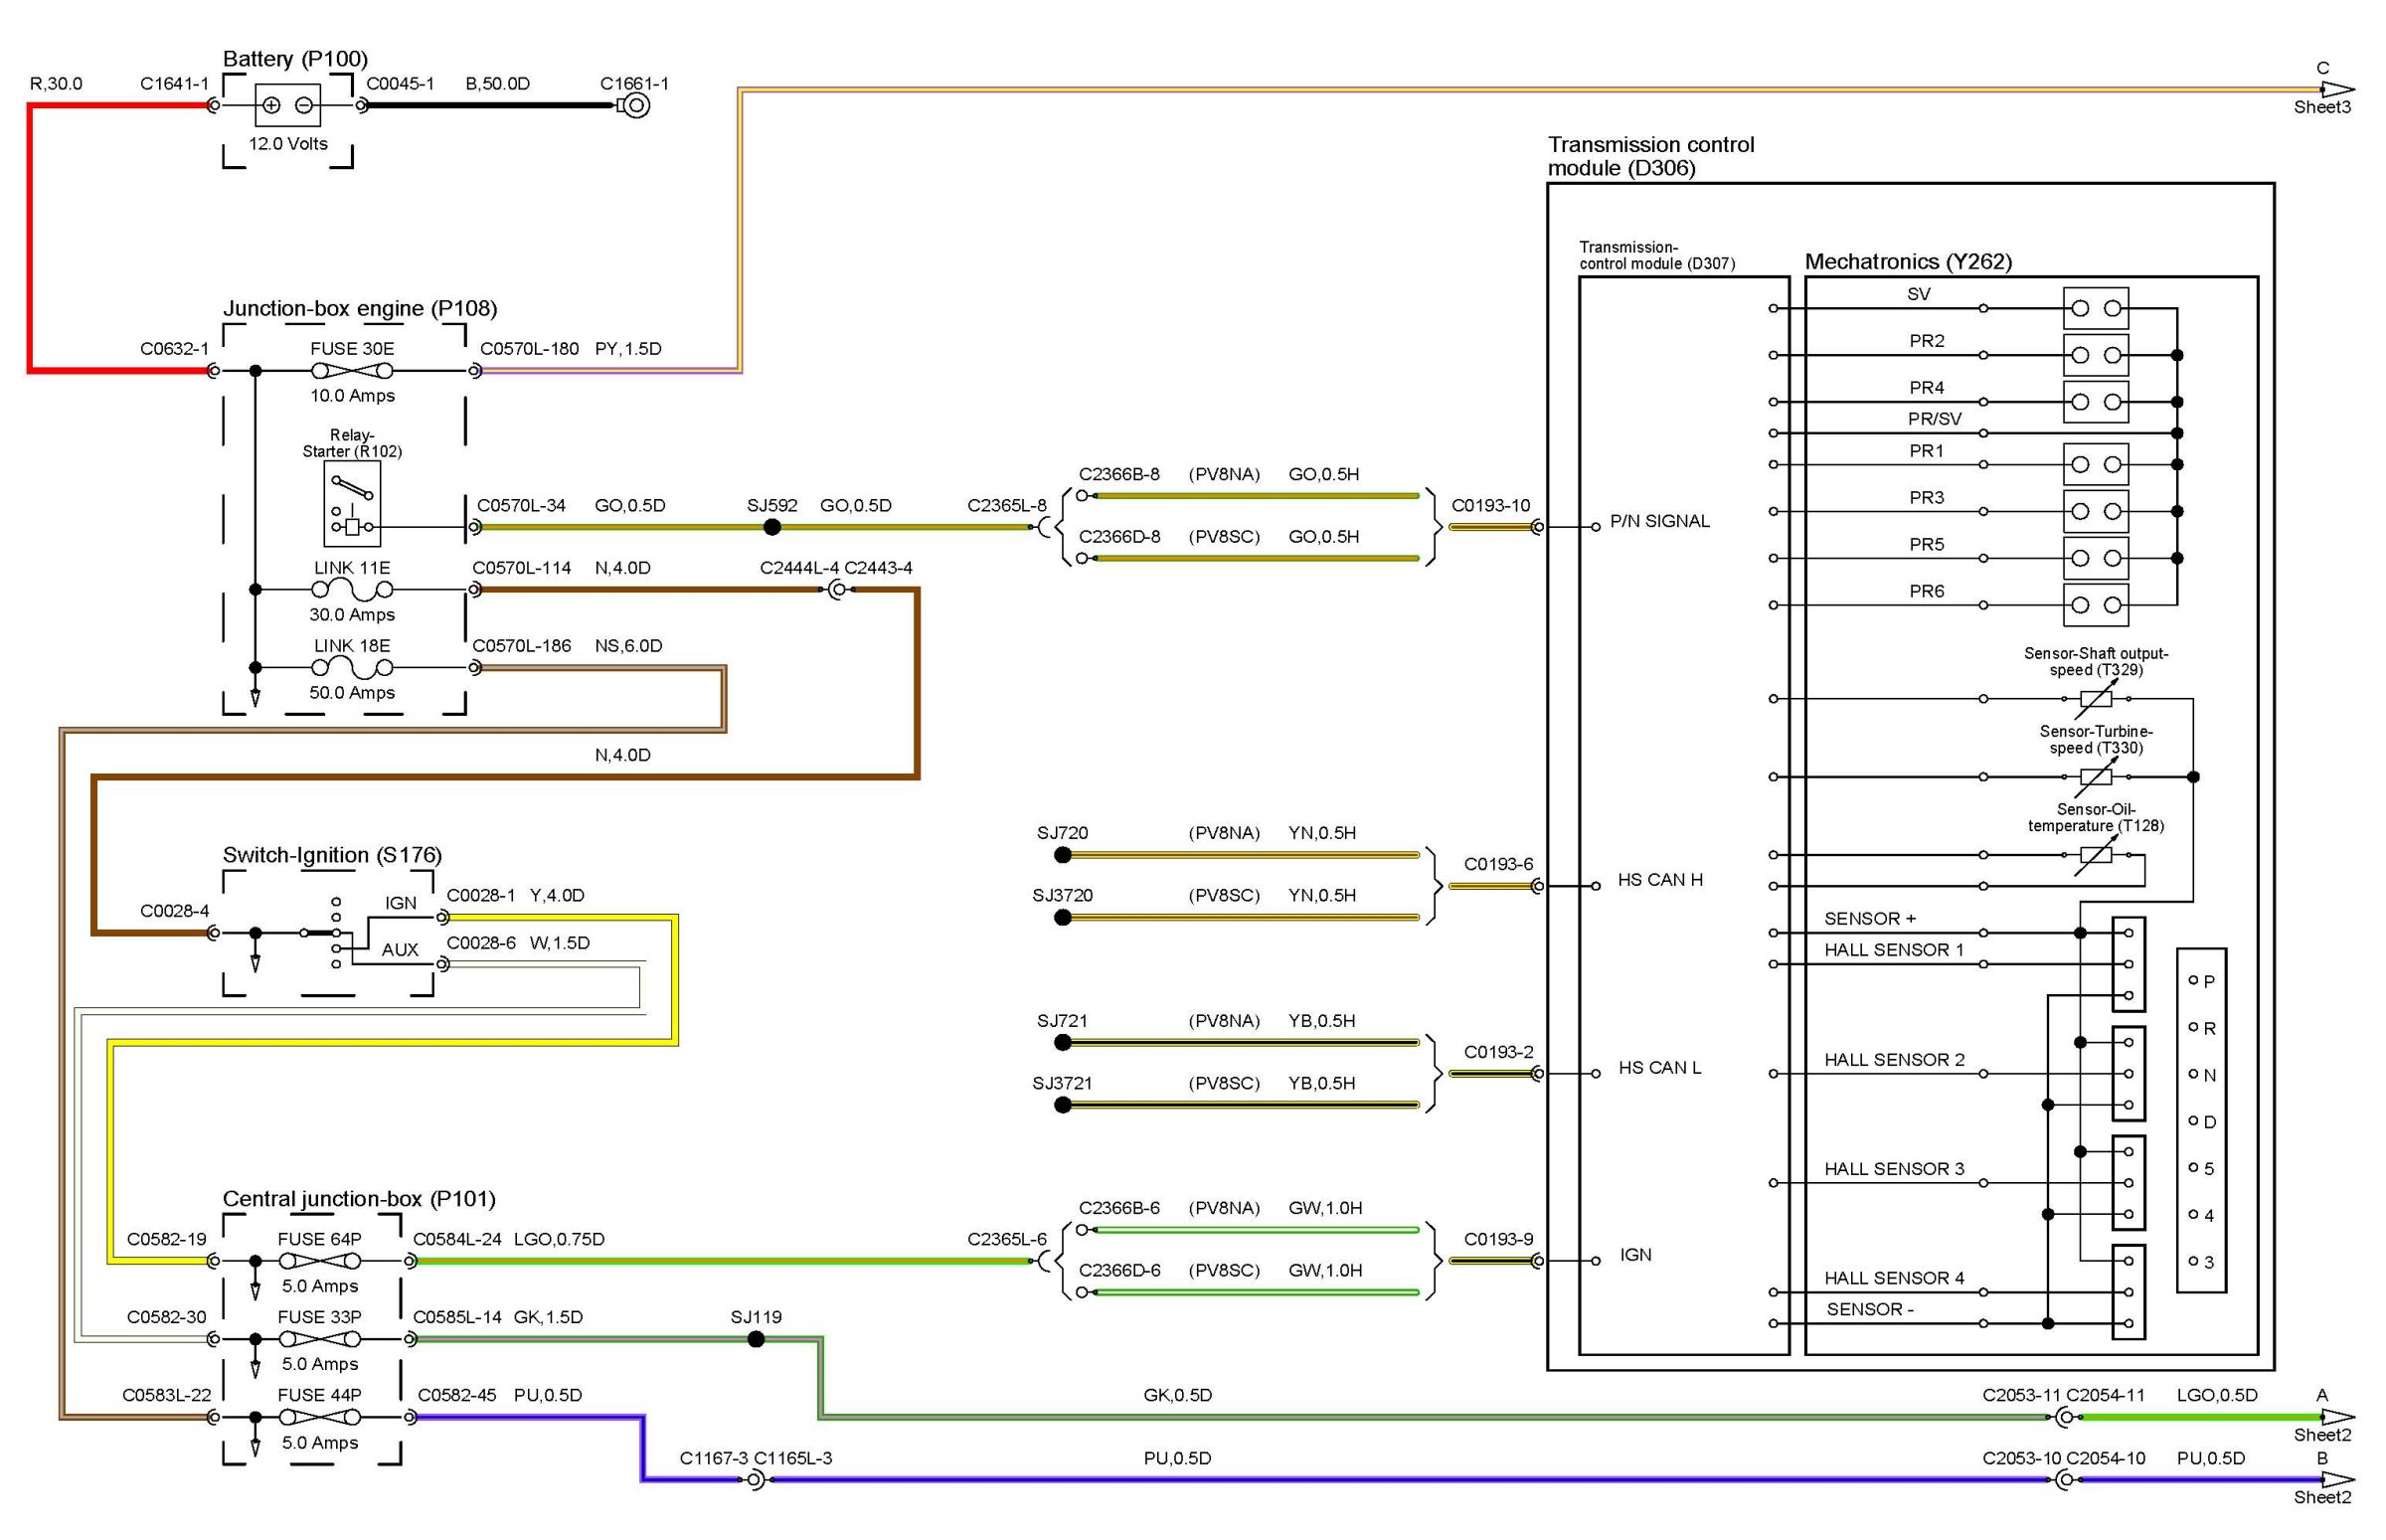This screenshot has height=1540, width=2386.
Task: Click the IGN position of ignition switch
Action: (x=400, y=903)
